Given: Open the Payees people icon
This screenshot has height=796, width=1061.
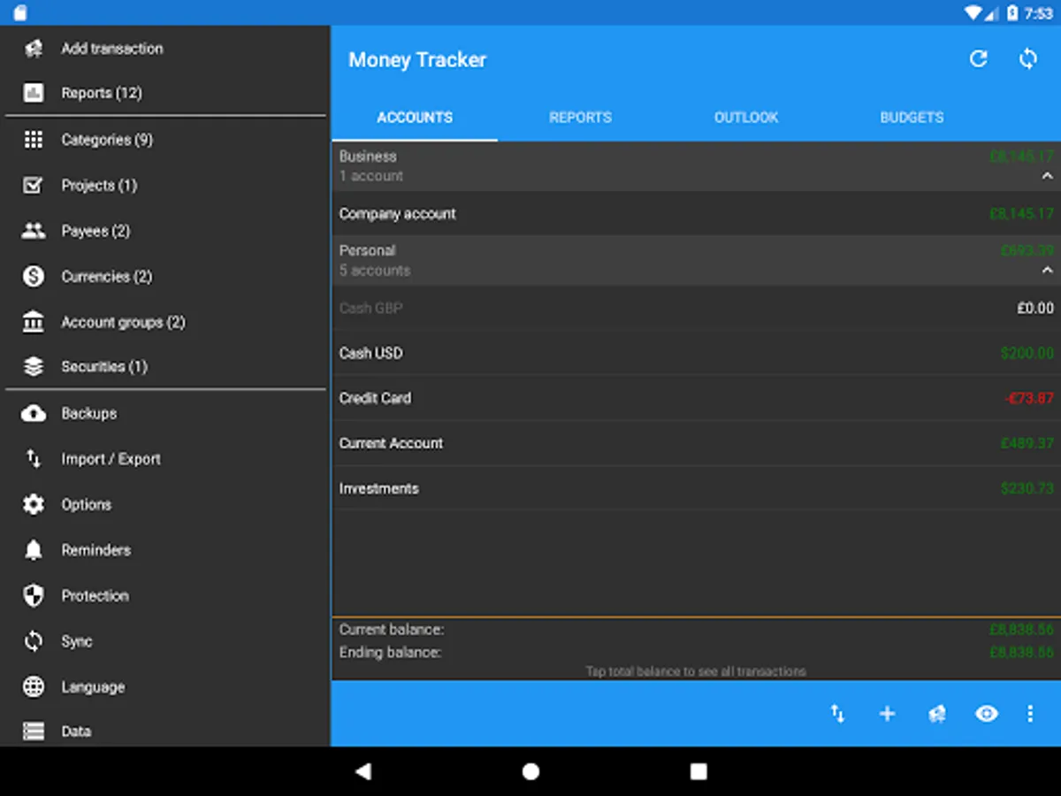Looking at the screenshot, I should 34,231.
